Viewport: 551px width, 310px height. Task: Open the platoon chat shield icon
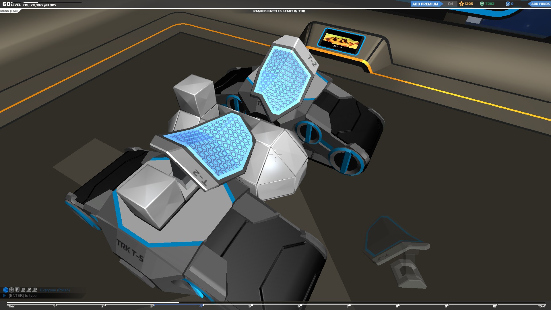(x=17, y=290)
